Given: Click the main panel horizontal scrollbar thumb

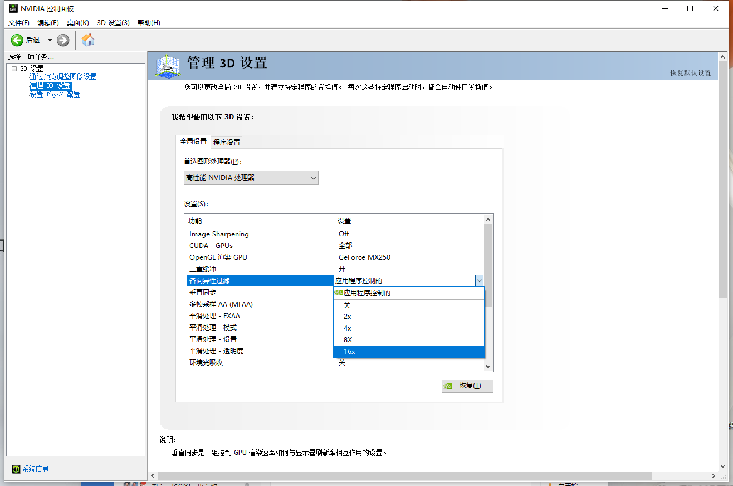Looking at the screenshot, I should coord(404,475).
